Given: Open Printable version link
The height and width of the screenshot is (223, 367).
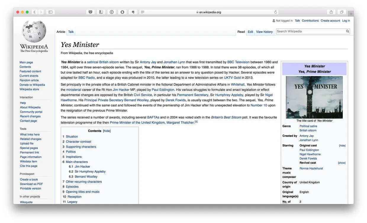Looking at the screenshot, I should [x=30, y=188].
